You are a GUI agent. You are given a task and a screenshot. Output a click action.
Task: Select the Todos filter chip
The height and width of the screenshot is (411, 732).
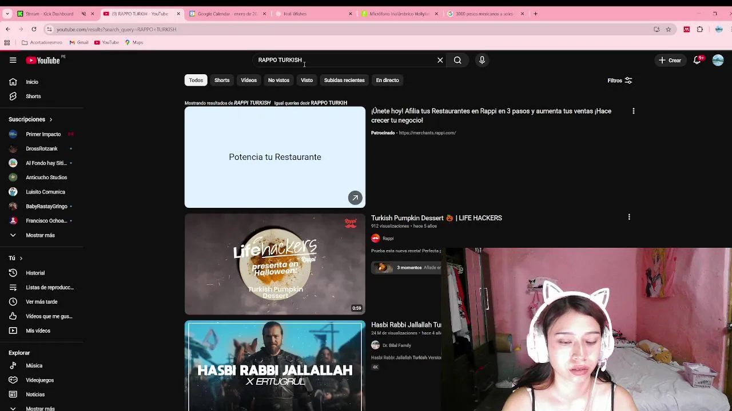click(196, 80)
